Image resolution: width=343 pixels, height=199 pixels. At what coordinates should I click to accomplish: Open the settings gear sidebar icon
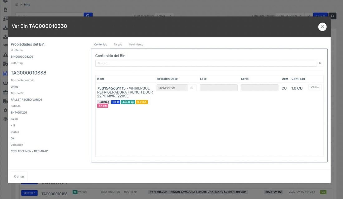click(6, 110)
